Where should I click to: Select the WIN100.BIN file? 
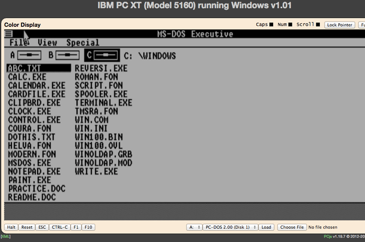(99, 137)
